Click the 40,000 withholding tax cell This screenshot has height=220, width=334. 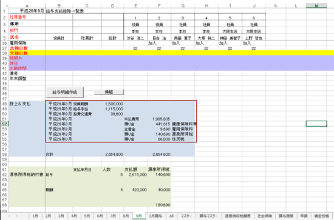[159, 190]
